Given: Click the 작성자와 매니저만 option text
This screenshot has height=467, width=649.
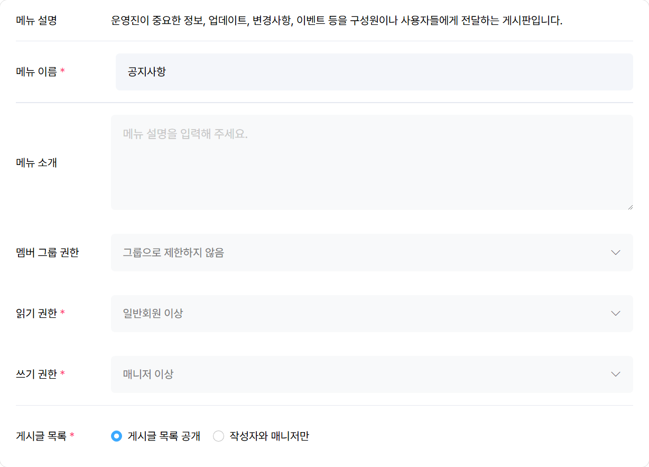Looking at the screenshot, I should pos(269,436).
